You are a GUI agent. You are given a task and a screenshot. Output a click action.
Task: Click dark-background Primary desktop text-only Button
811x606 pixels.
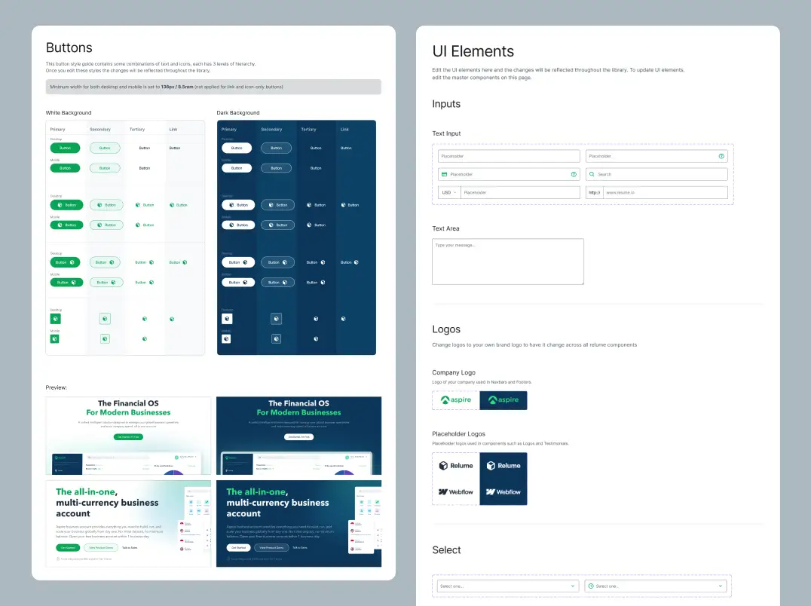click(x=237, y=148)
